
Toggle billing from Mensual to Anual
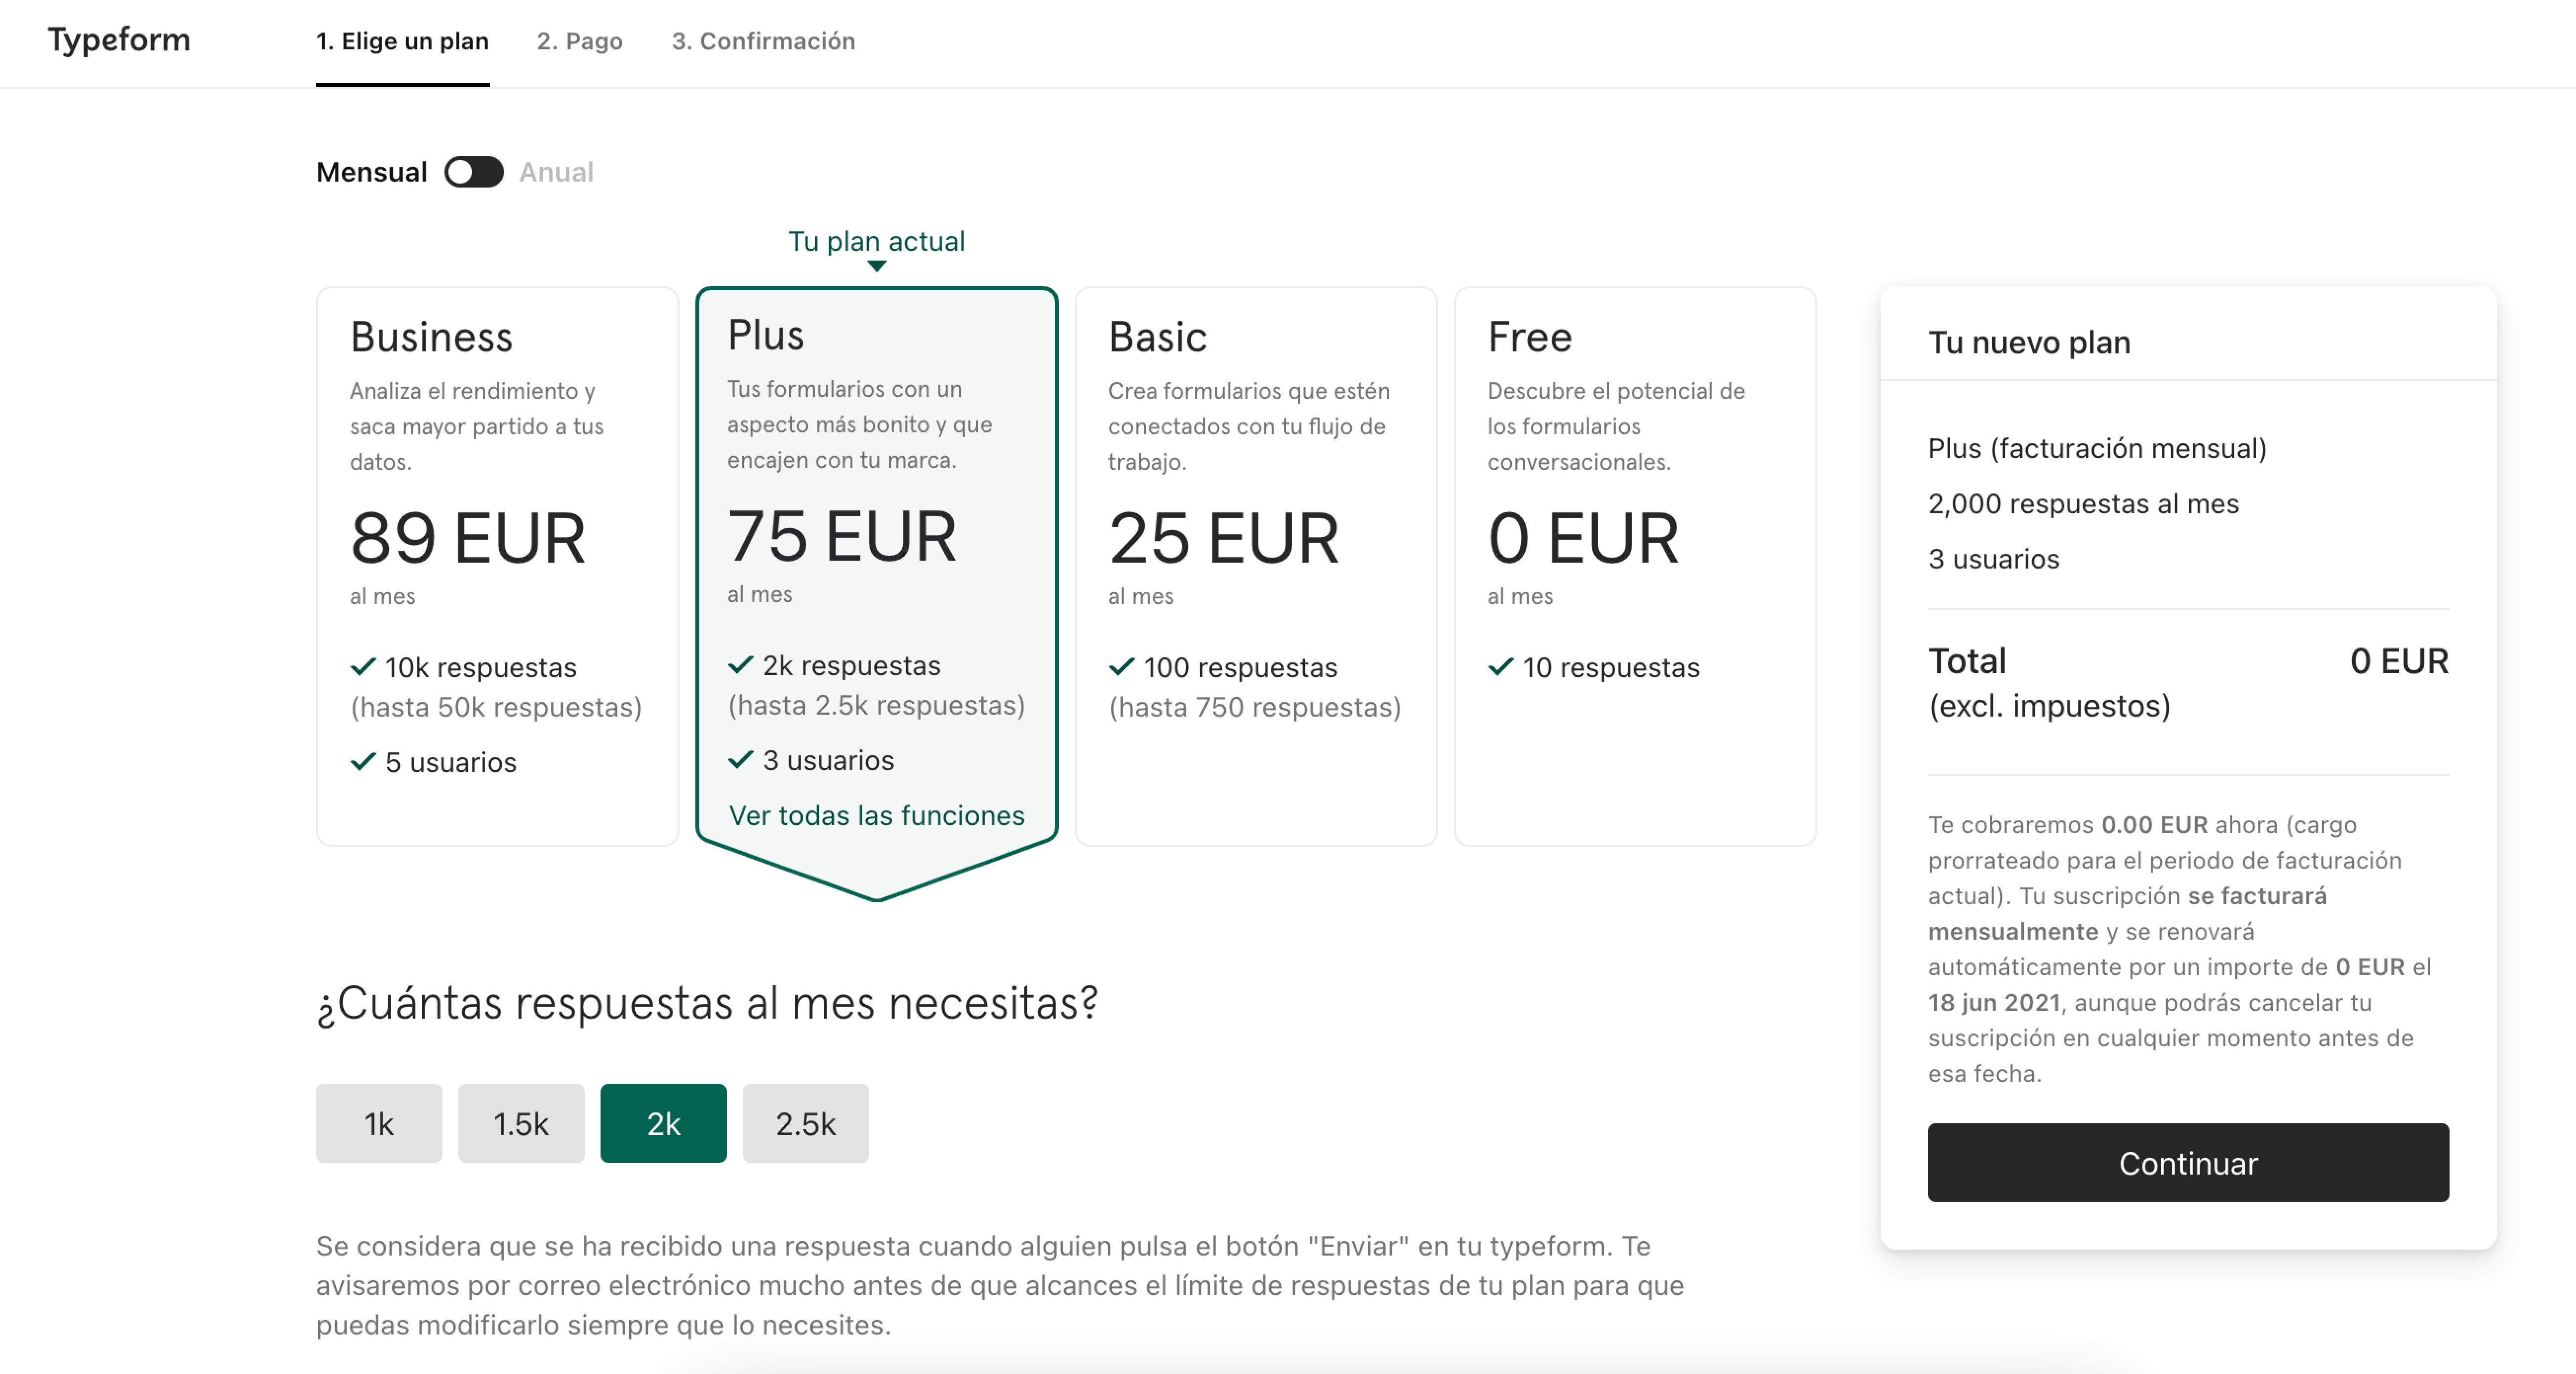pos(473,172)
